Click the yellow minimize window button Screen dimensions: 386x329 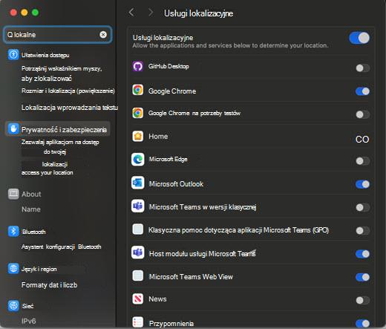24,13
